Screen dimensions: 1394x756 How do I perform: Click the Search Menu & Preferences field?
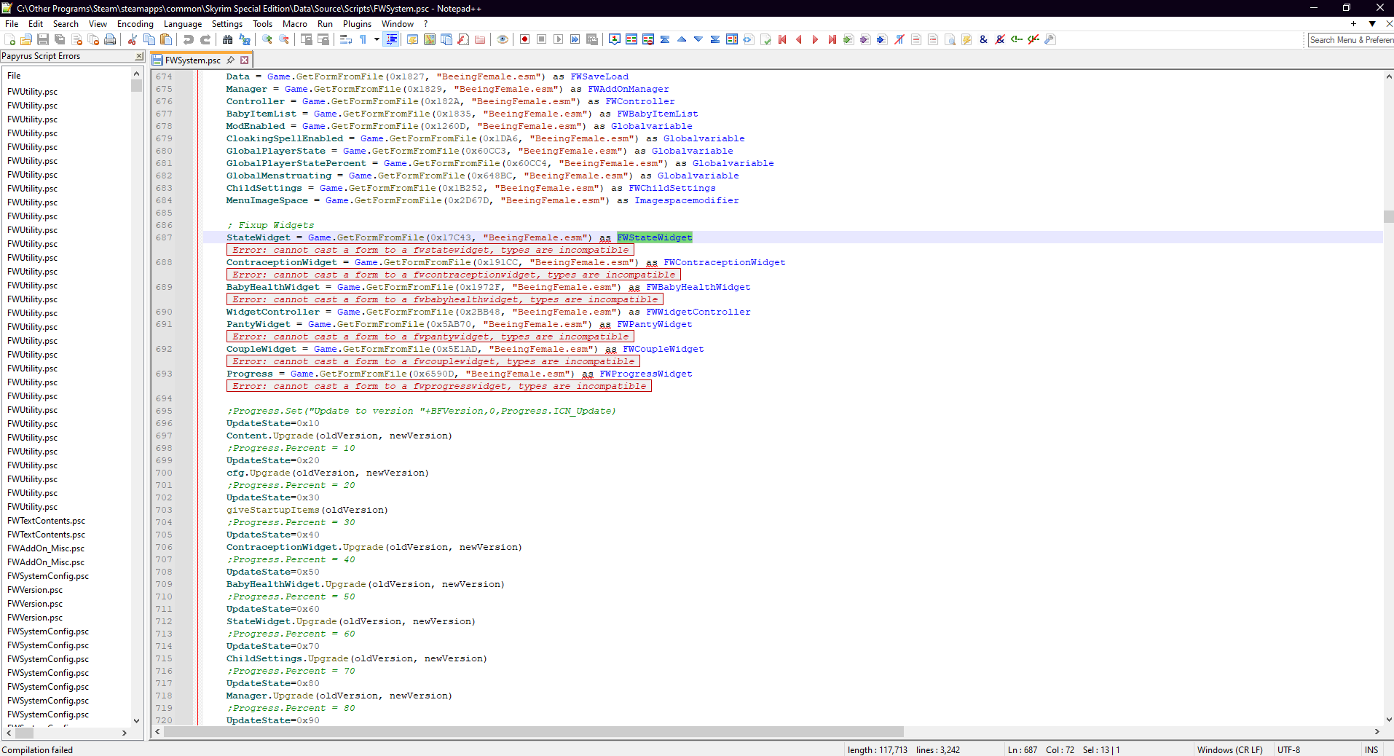(x=1351, y=40)
